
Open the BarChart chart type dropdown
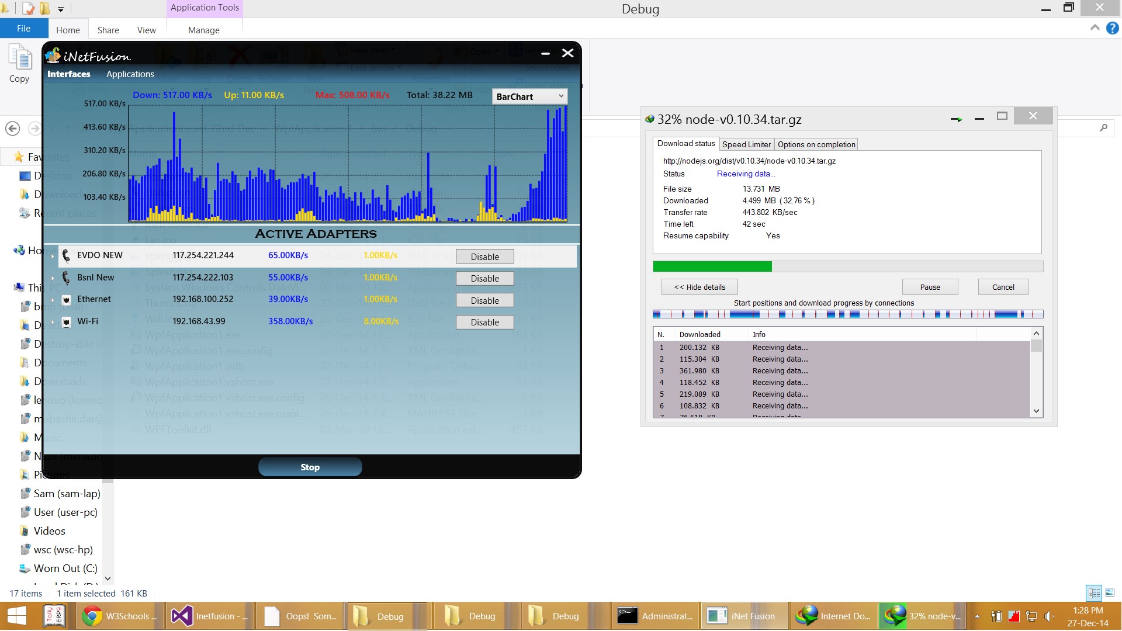(x=529, y=96)
